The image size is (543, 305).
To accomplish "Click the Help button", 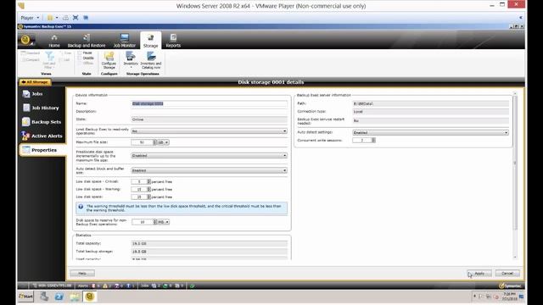I will click(x=82, y=273).
